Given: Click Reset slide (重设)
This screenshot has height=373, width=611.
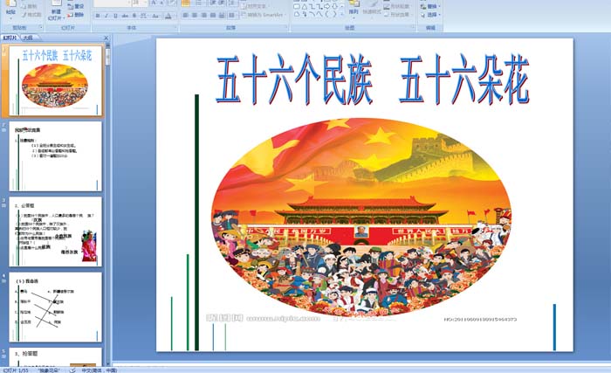Looking at the screenshot, I should 76,7.
